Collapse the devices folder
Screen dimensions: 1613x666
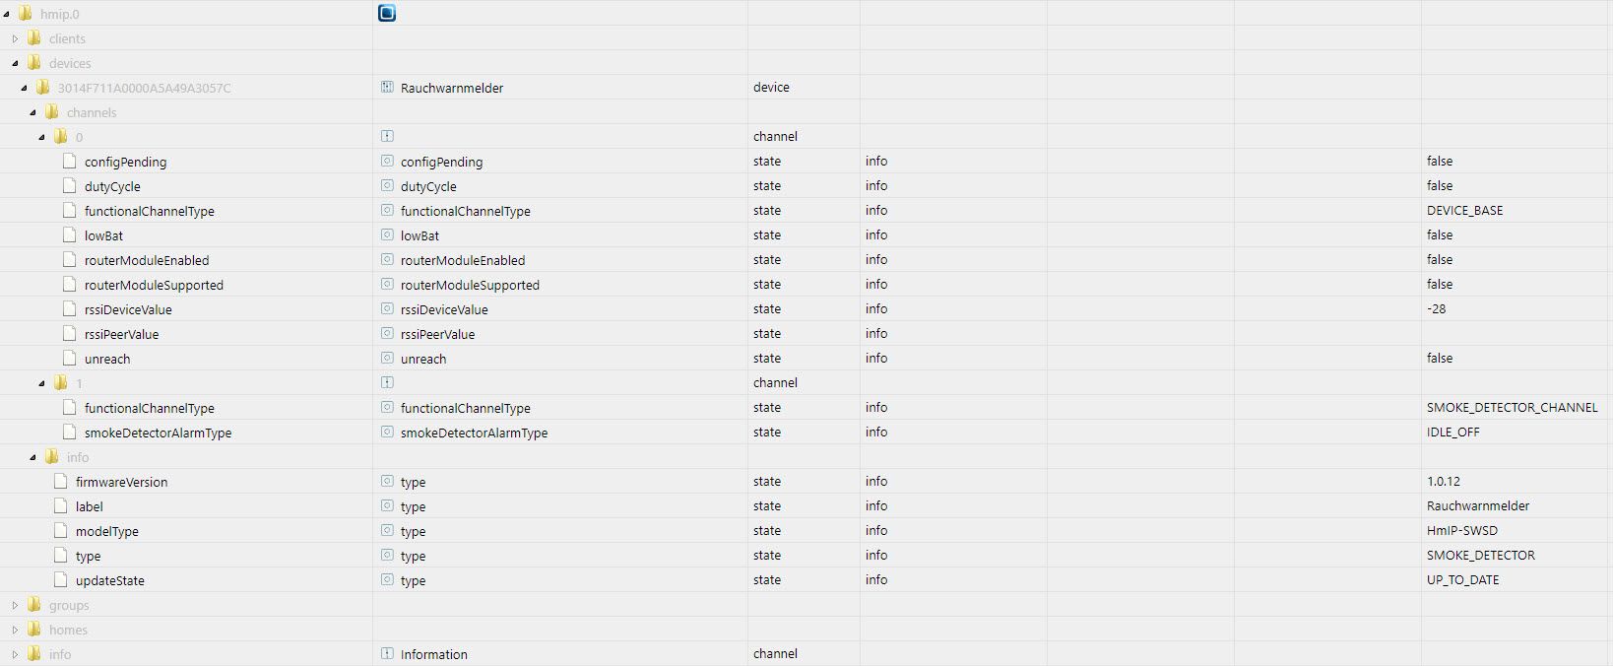click(15, 63)
